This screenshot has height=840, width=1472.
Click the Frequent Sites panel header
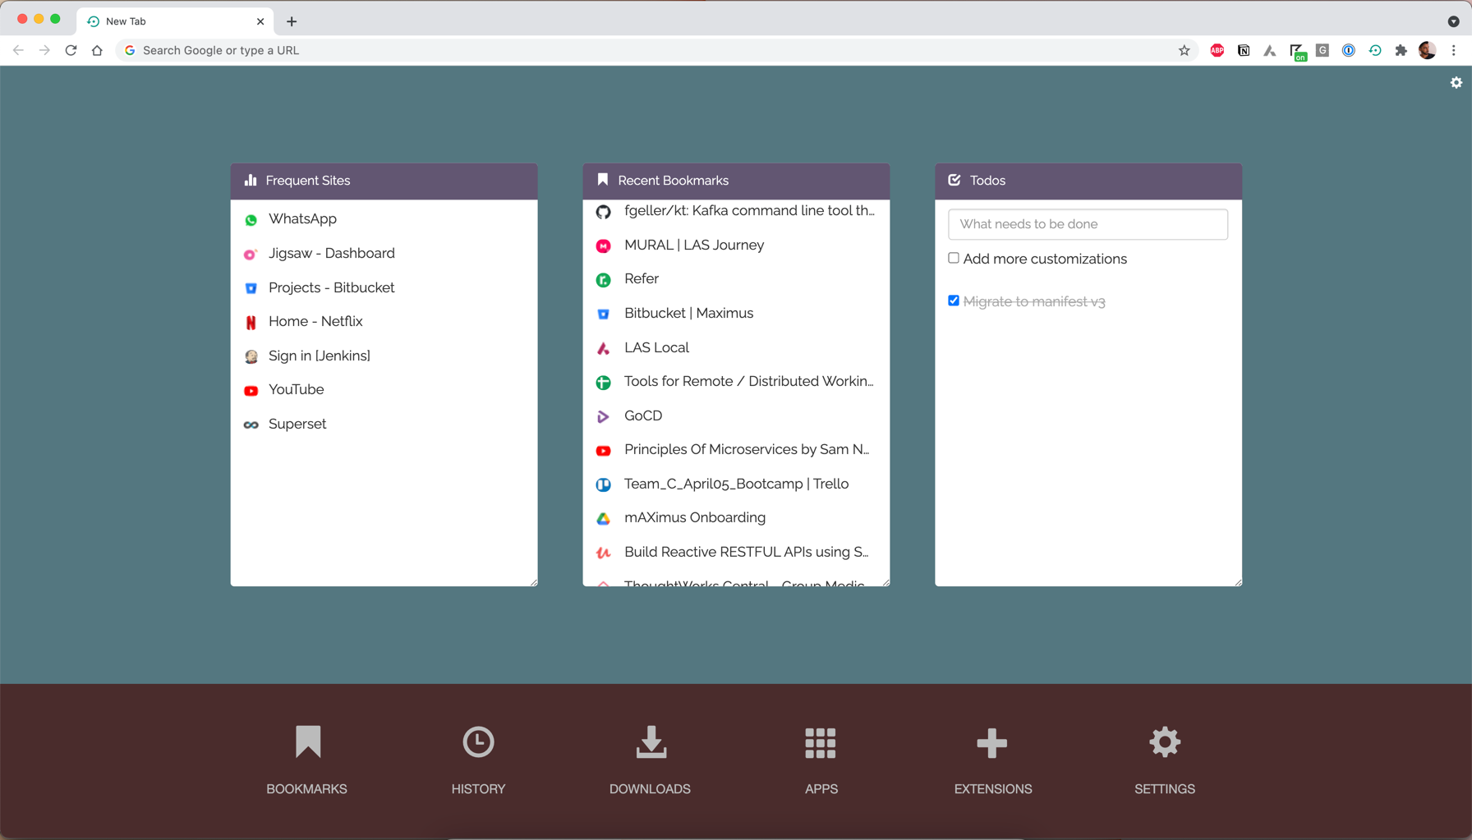click(384, 181)
